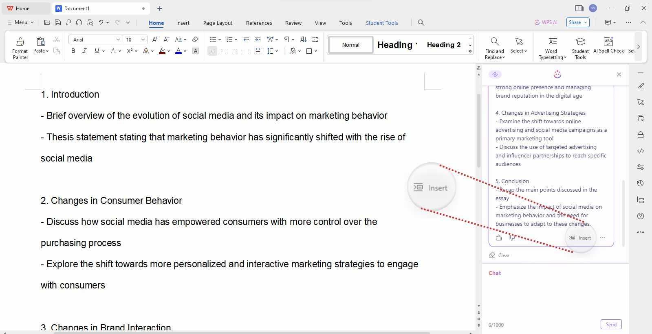Toggle italic formatting

pyautogui.click(x=84, y=51)
